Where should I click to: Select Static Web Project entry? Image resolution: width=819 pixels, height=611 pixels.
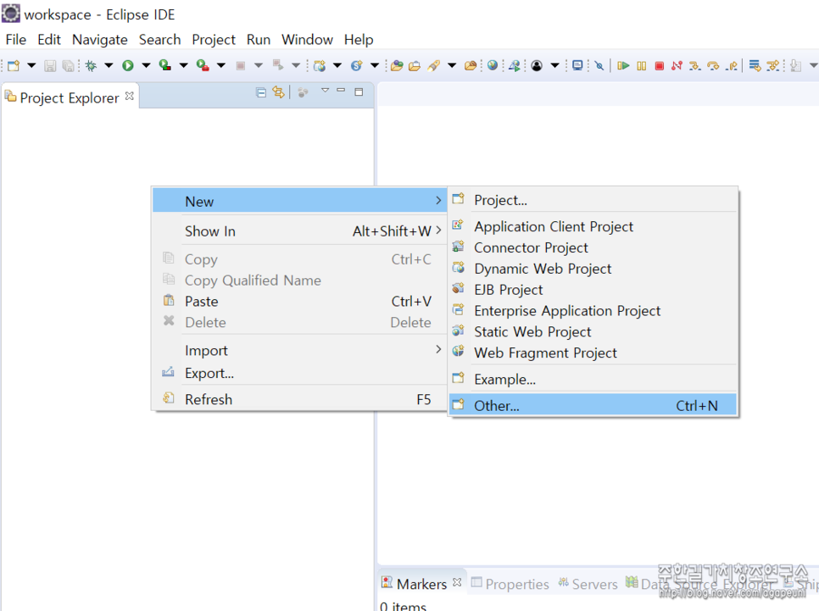tap(593, 331)
